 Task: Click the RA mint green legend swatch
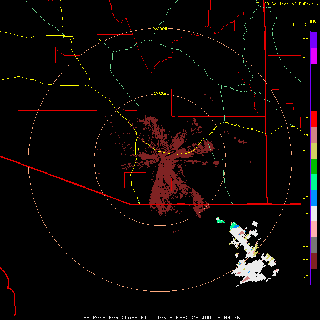[314, 182]
